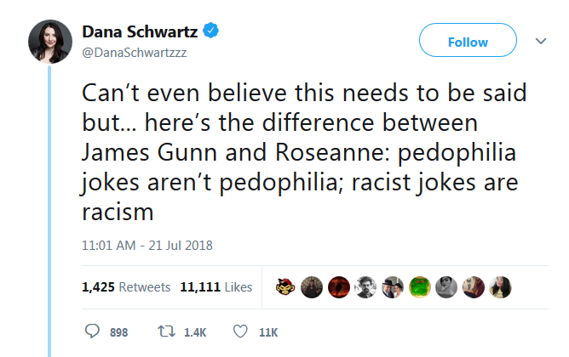Image resolution: width=569 pixels, height=357 pixels.
Task: Click the reply speech bubble icon
Action: pos(94,331)
